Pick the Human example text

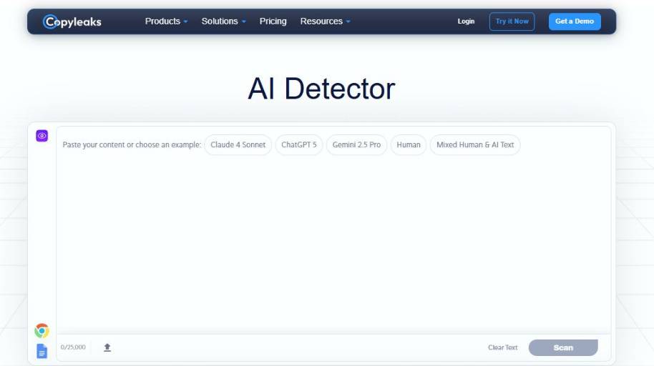click(x=409, y=144)
